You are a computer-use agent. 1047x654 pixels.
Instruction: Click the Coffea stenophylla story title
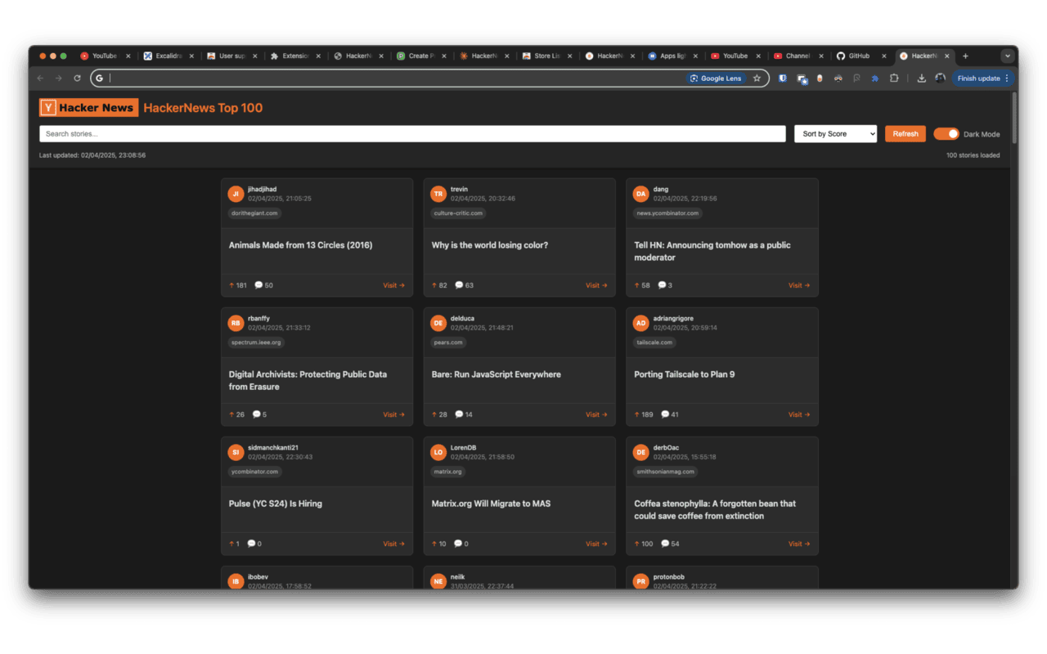[715, 509]
